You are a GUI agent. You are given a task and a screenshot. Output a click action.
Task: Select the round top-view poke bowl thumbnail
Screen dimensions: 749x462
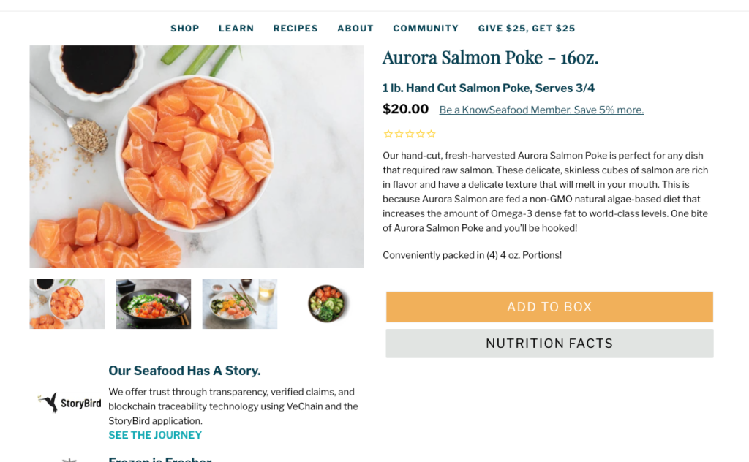[x=327, y=303]
